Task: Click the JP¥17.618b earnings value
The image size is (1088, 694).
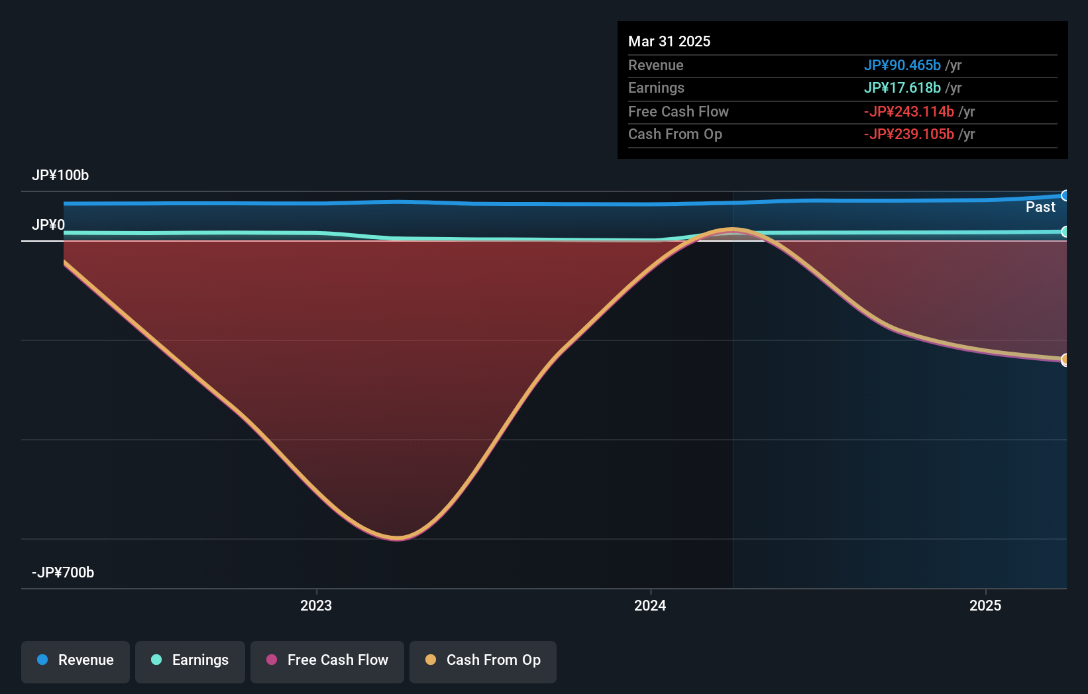Action: tap(902, 87)
